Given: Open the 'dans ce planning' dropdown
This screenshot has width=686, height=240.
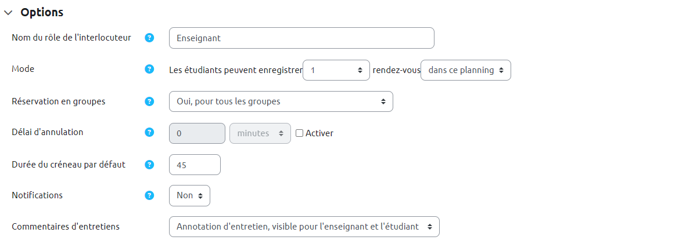Looking at the screenshot, I should 465,70.
